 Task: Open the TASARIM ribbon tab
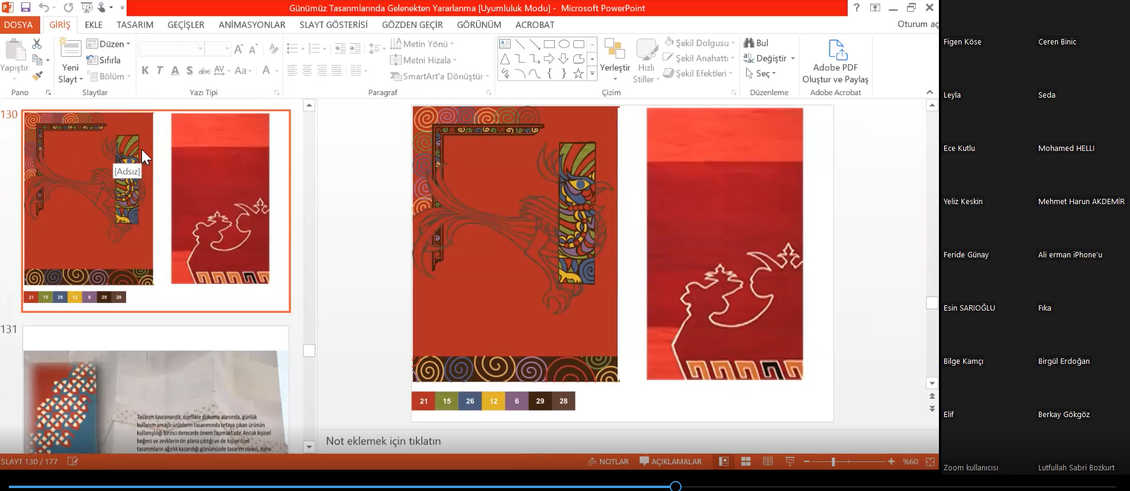[x=135, y=25]
